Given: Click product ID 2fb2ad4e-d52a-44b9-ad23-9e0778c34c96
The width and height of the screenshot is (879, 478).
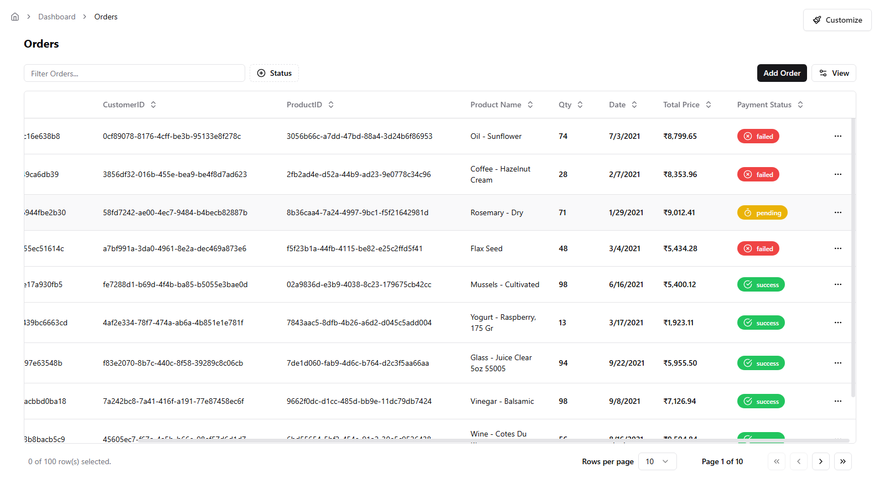Looking at the screenshot, I should pyautogui.click(x=359, y=174).
